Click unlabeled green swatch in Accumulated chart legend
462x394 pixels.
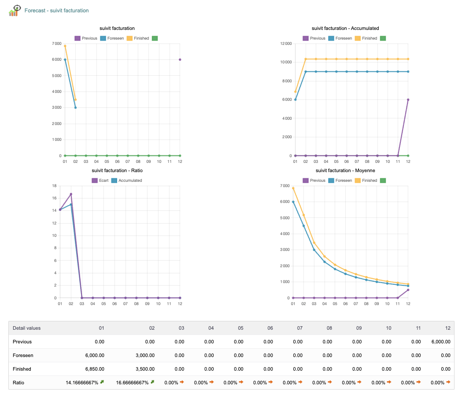tap(383, 38)
